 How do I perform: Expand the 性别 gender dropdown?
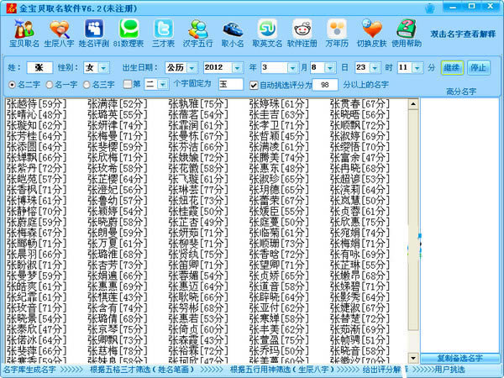(x=103, y=68)
